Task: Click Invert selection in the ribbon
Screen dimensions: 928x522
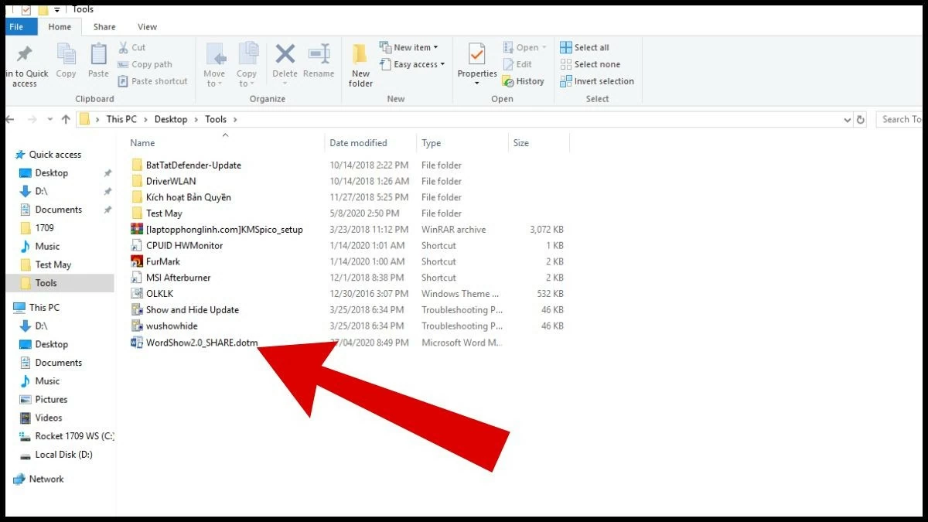Action: [x=596, y=81]
